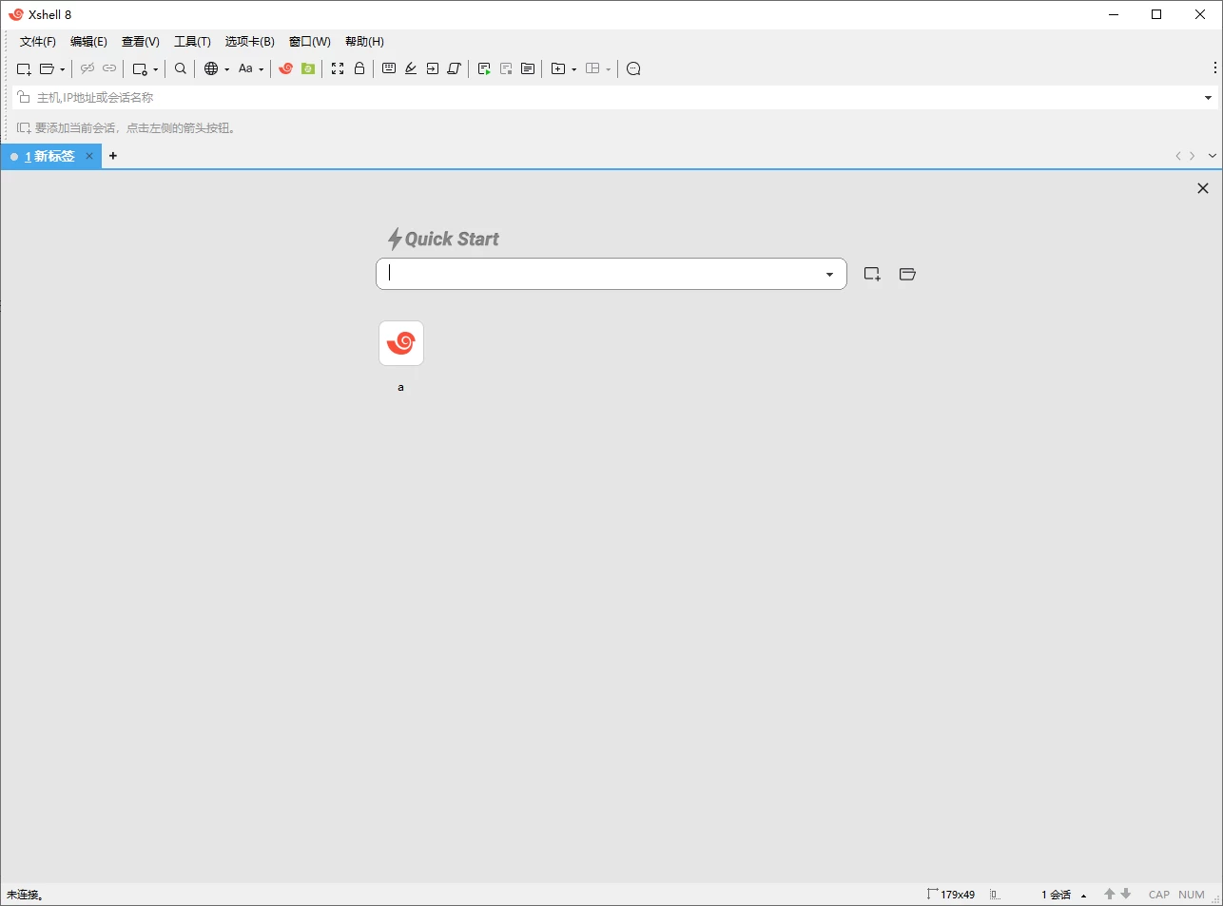The width and height of the screenshot is (1223, 906).
Task: Expand the Quick Start combo box dropdown
Action: (829, 275)
